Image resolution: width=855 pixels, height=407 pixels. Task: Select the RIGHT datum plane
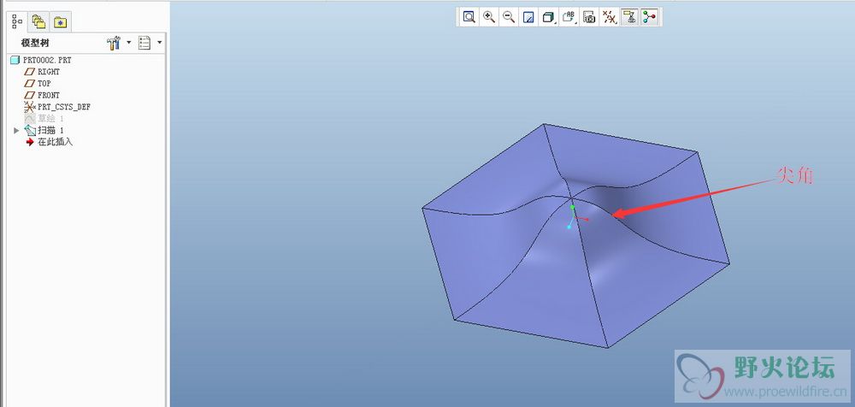pyautogui.click(x=43, y=72)
